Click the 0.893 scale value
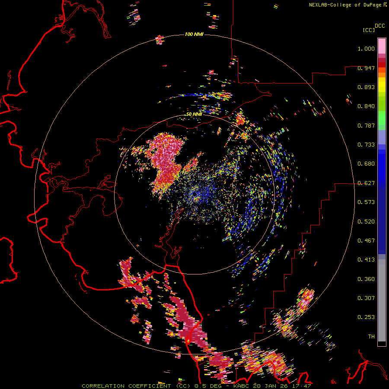Viewport: 389px width, 389px height. click(366, 87)
